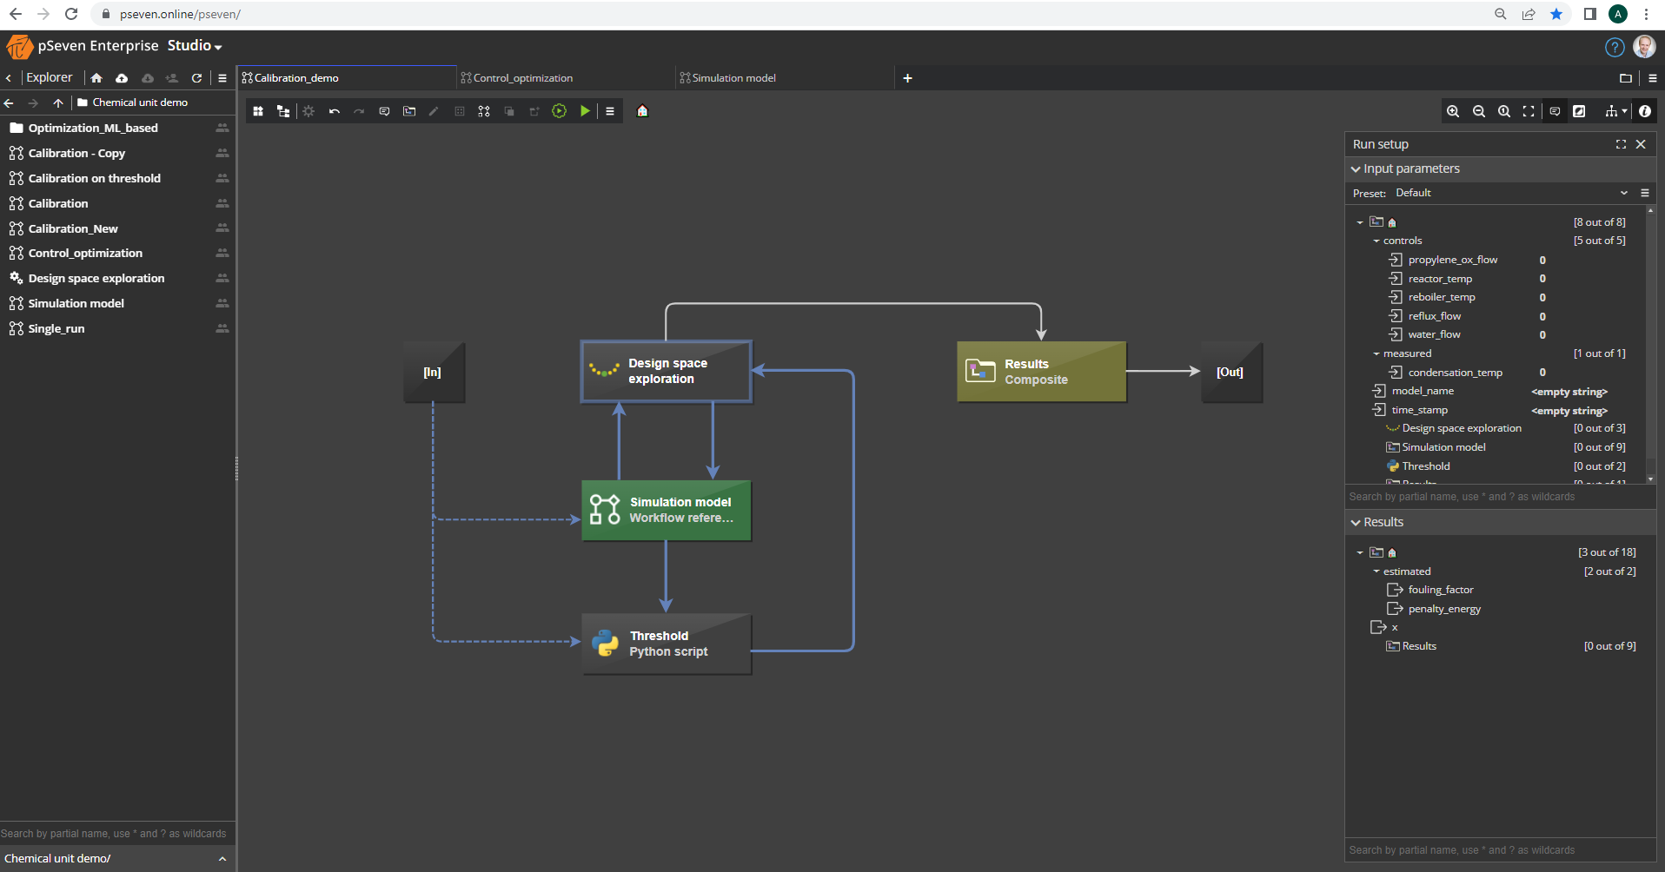Image resolution: width=1665 pixels, height=872 pixels.
Task: Open the Explorer pane hamburger menu
Action: (x=222, y=78)
